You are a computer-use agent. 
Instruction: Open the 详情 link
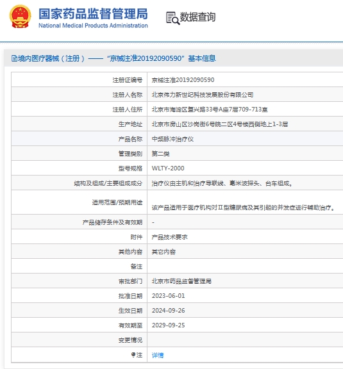tap(158, 355)
